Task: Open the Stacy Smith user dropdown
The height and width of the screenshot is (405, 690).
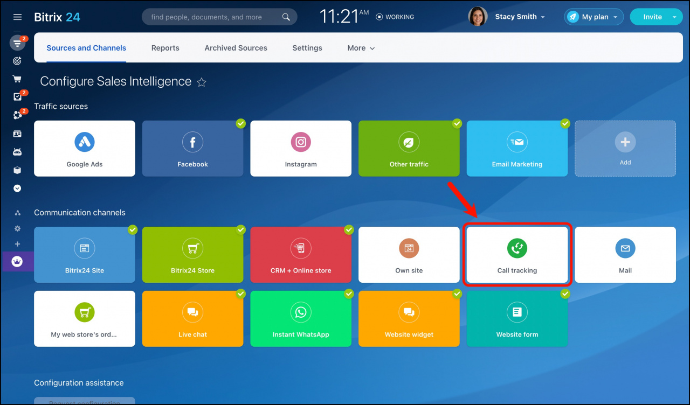Action: coord(520,17)
